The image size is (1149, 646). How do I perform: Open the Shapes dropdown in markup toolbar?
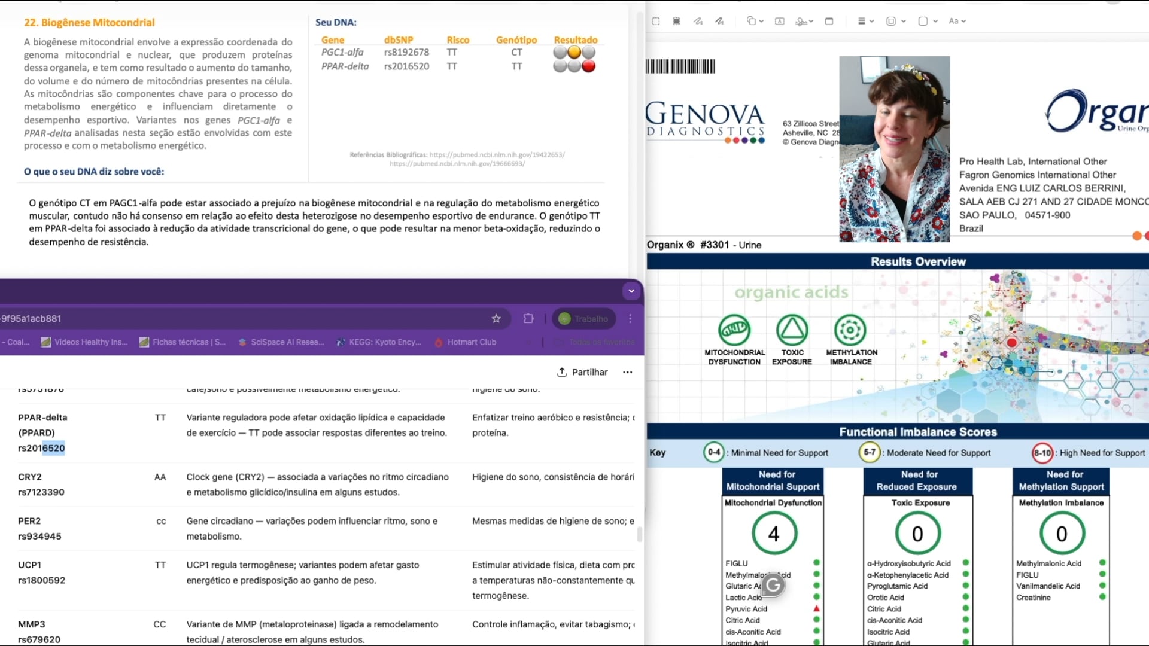click(x=755, y=21)
